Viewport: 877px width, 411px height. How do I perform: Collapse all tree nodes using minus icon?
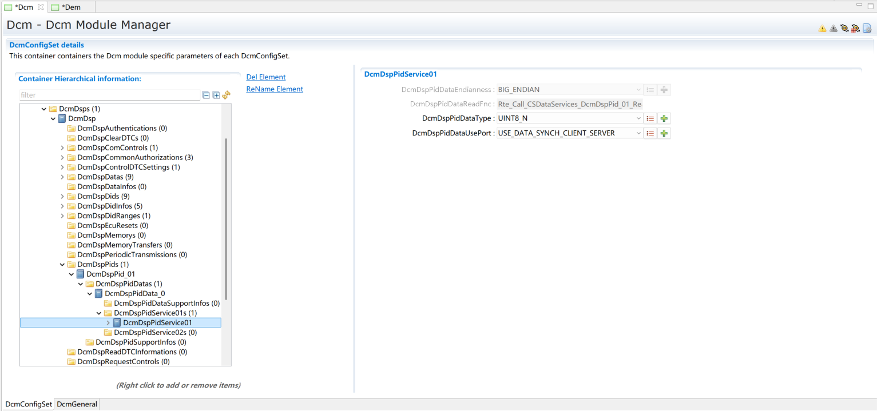click(x=206, y=95)
